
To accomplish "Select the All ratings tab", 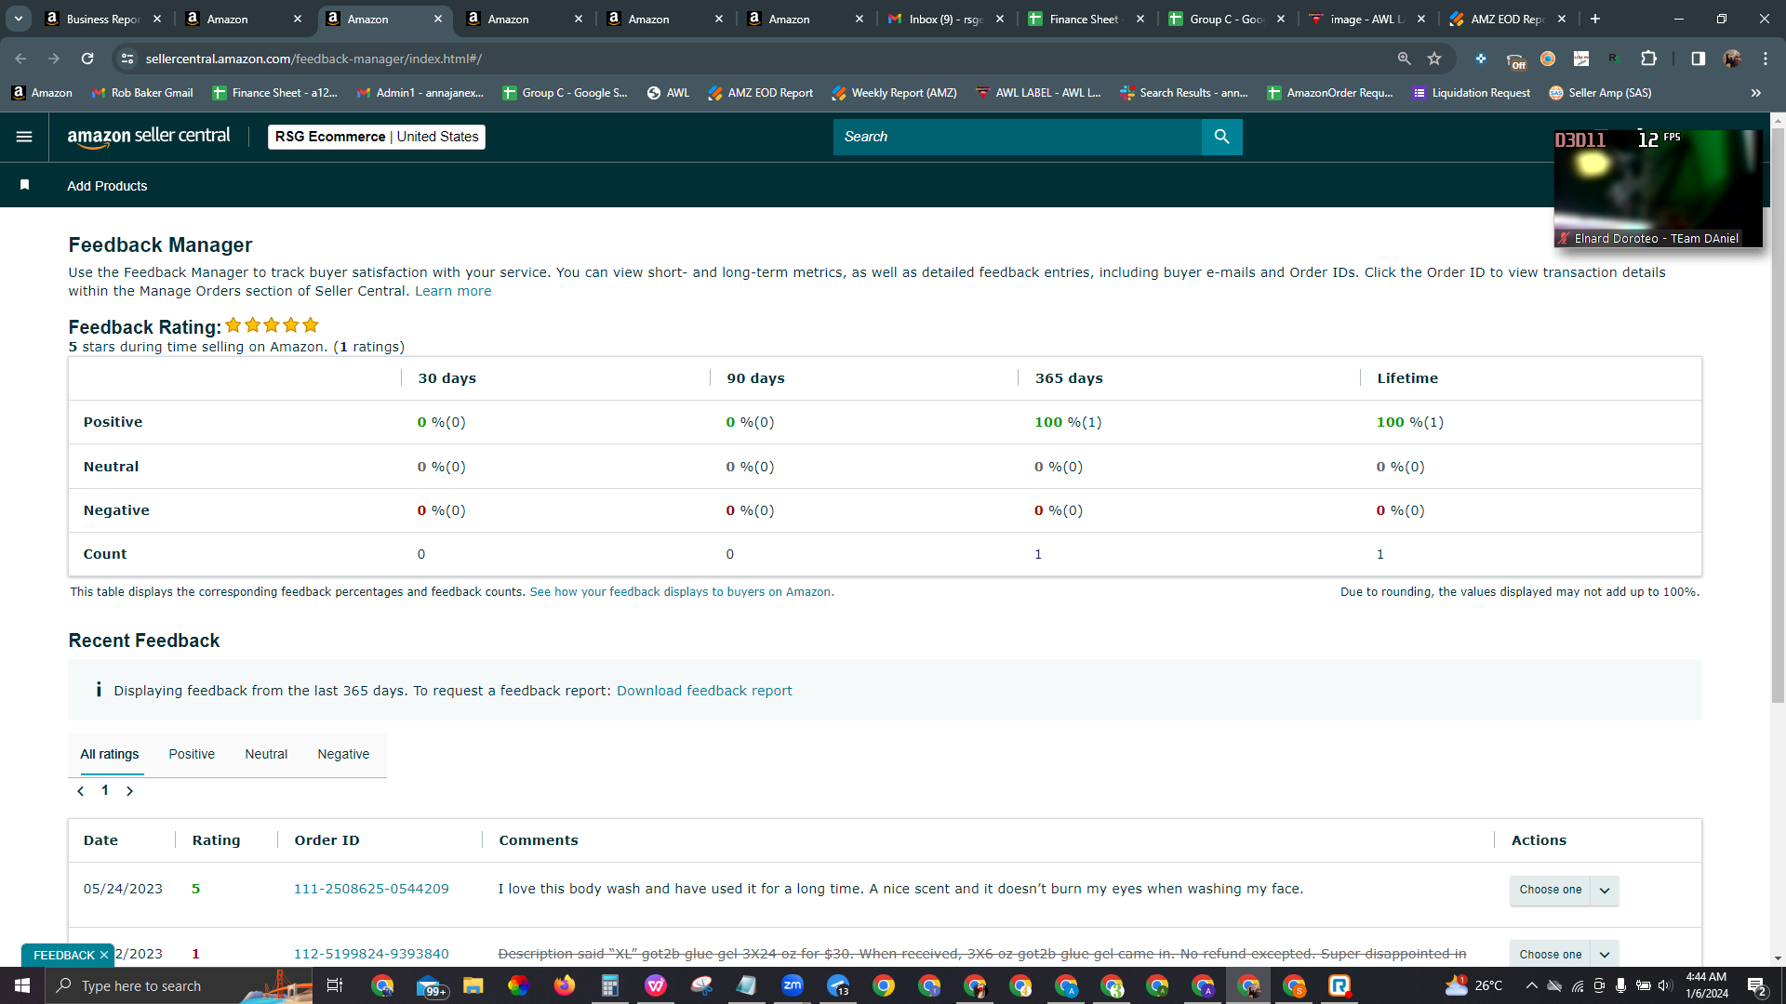I will point(110,754).
